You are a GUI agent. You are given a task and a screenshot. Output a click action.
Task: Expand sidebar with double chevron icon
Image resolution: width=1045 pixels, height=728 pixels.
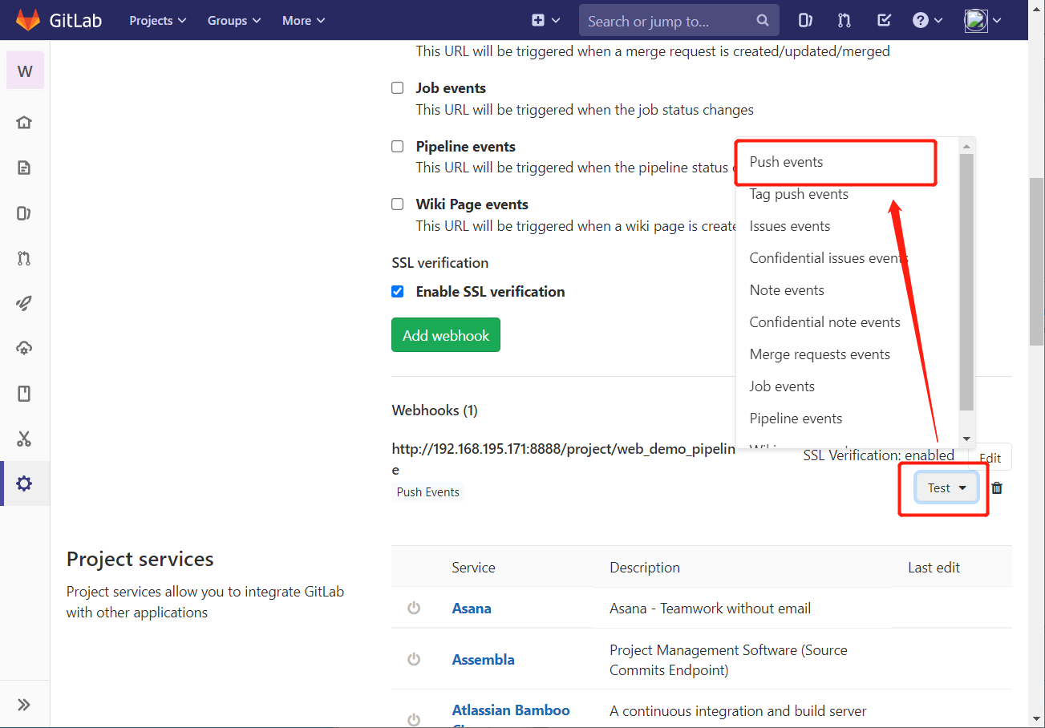pyautogui.click(x=24, y=705)
